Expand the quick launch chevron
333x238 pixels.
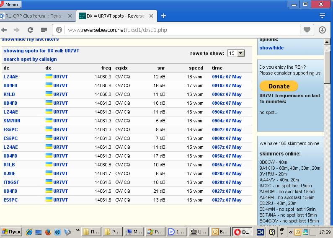click(78, 230)
